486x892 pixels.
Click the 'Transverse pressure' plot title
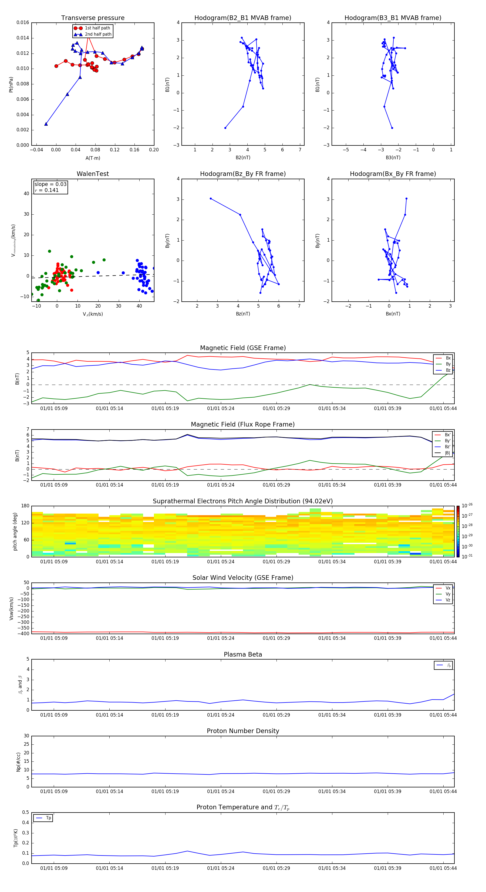click(93, 18)
